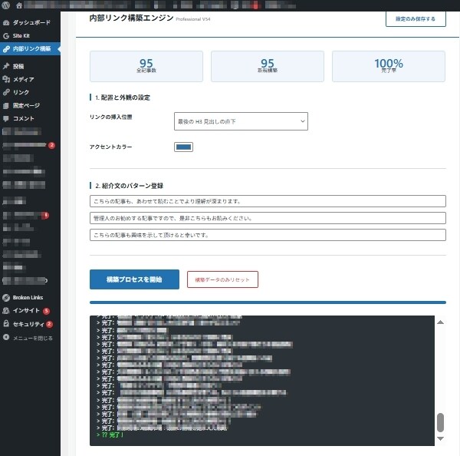This screenshot has width=460, height=456.
Task: Click the 内部リンク構築エンジン page title
Action: point(131,18)
